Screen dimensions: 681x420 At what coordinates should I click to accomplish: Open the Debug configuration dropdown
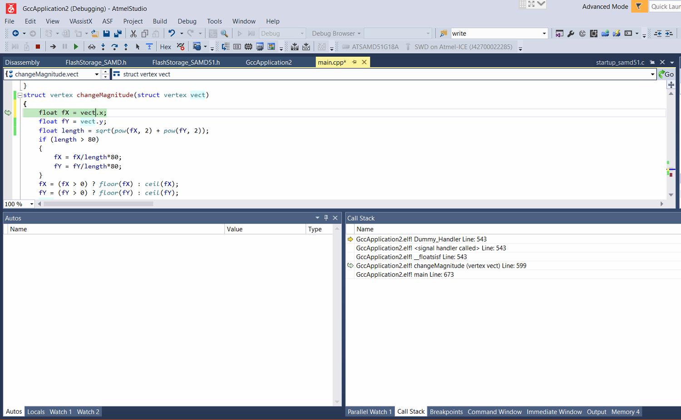(301, 33)
